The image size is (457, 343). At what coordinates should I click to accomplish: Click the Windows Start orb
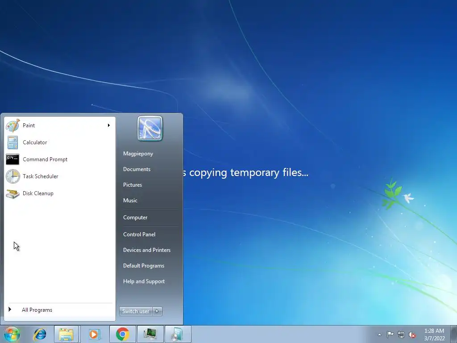(x=12, y=334)
